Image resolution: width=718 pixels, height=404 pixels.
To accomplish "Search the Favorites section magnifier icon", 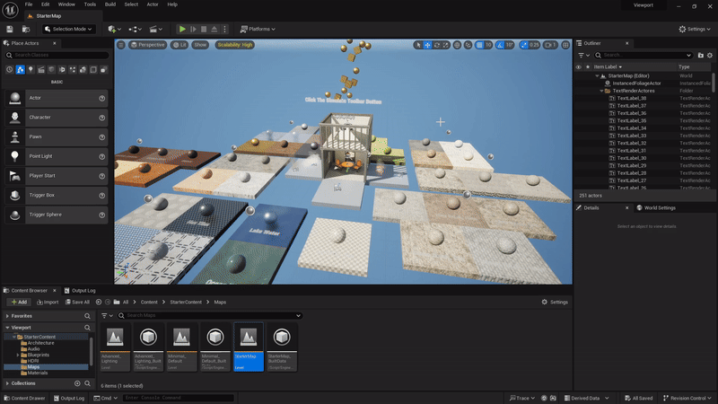I will point(87,316).
